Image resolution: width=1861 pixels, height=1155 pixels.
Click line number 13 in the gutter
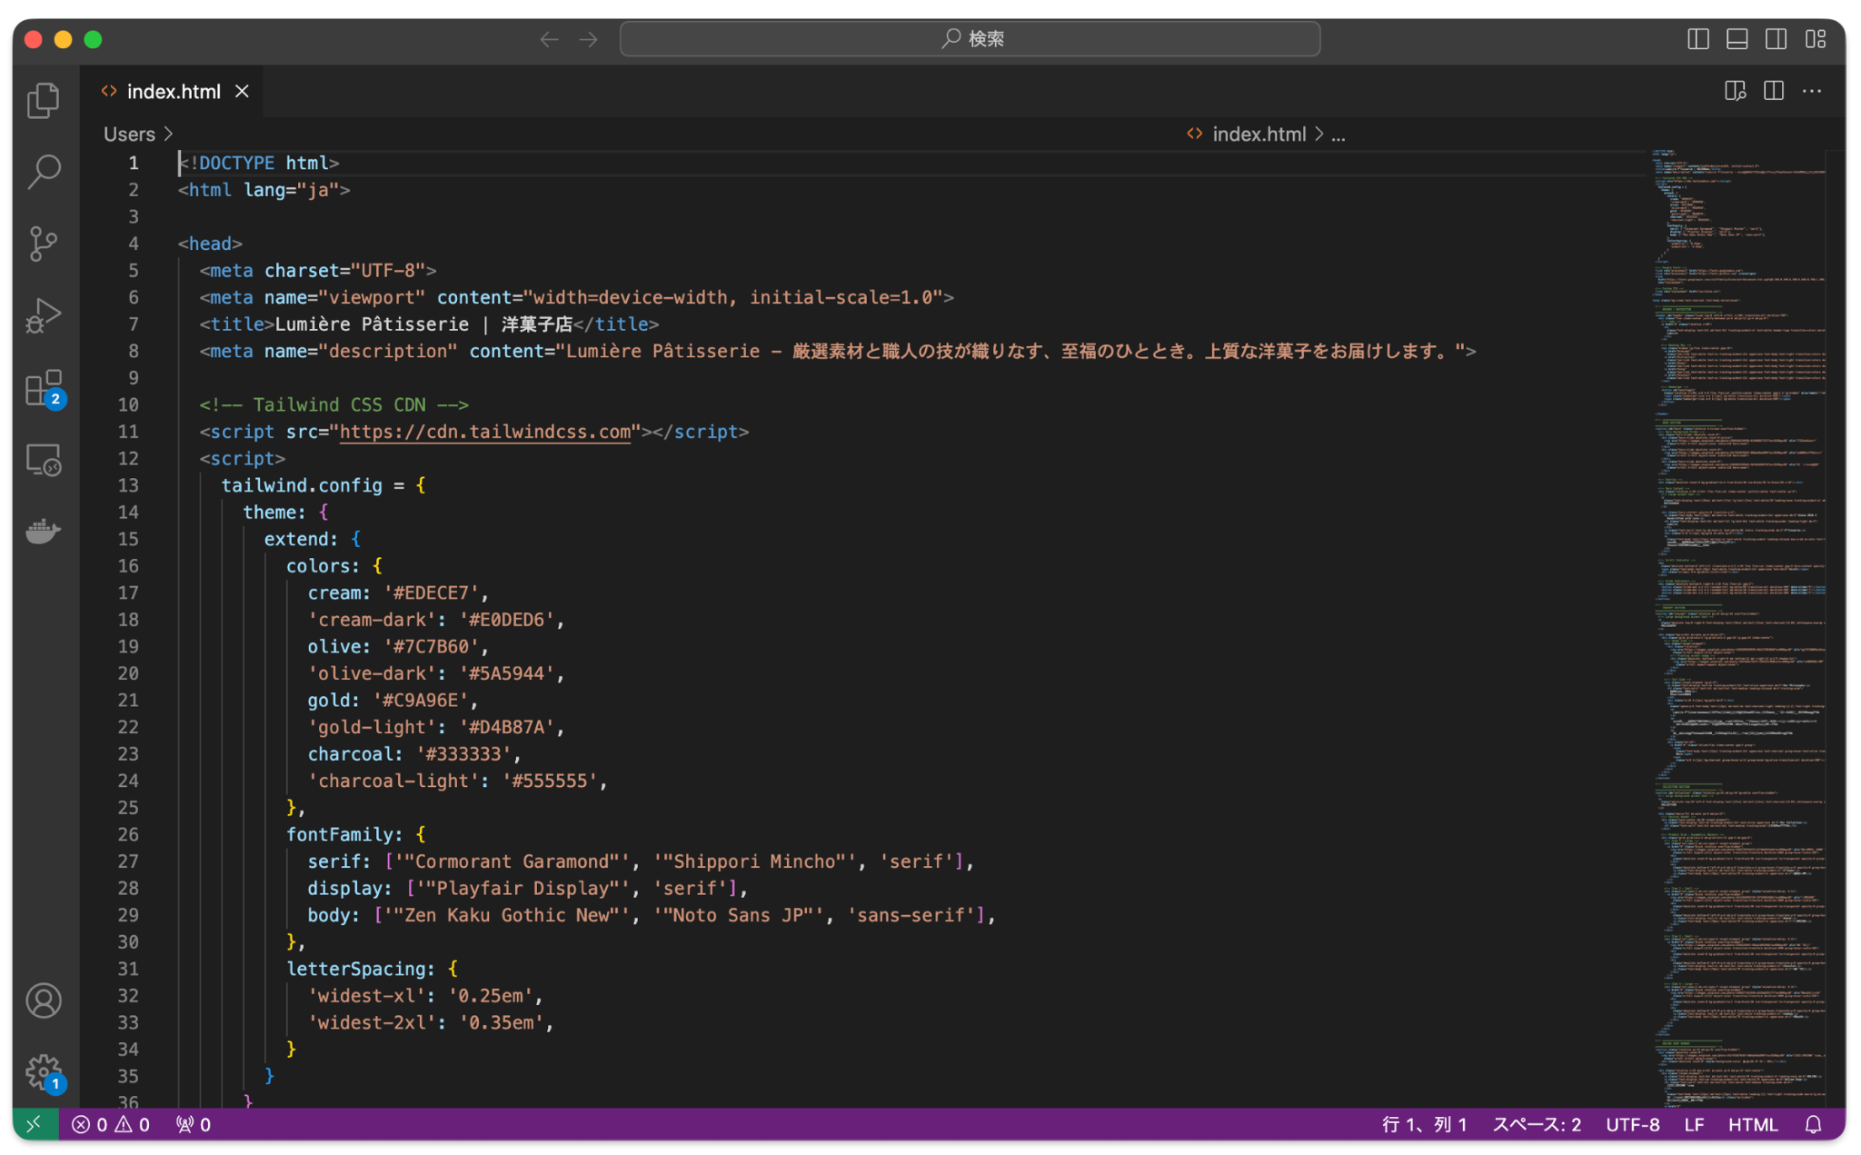128,485
